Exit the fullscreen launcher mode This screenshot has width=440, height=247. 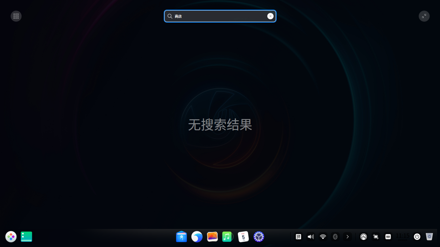click(x=424, y=16)
